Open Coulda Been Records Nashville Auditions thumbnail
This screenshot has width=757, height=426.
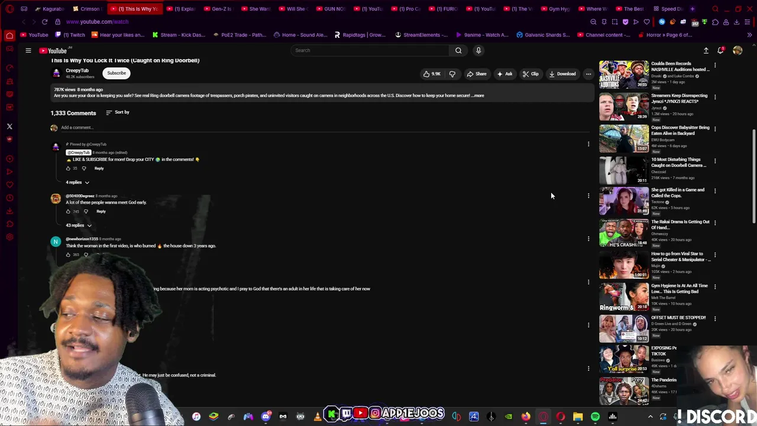click(624, 74)
